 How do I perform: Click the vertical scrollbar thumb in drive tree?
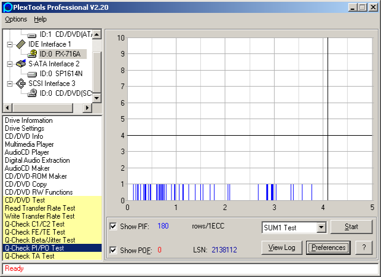96,72
